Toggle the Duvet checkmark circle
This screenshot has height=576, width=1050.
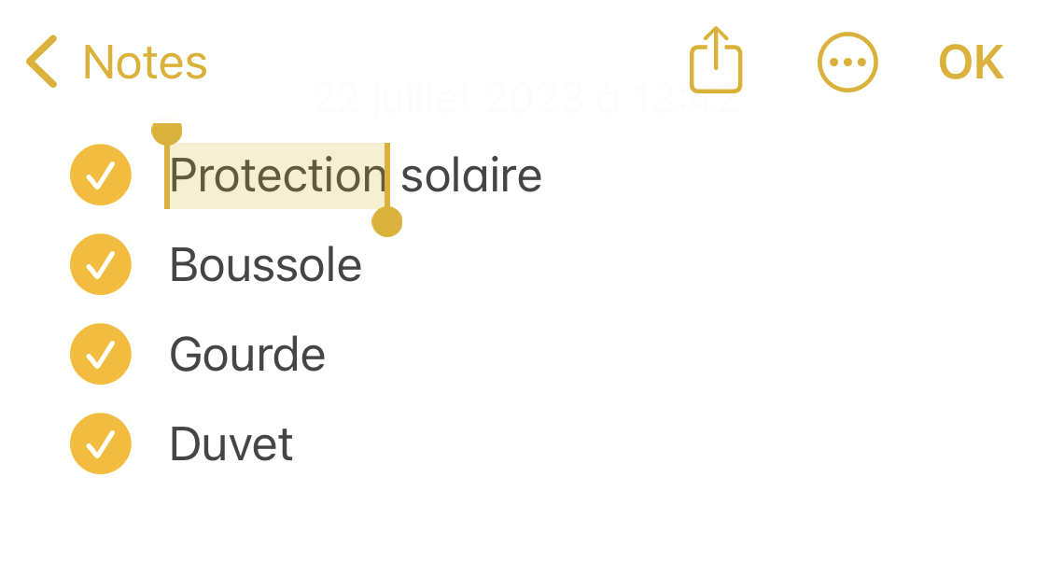point(101,443)
